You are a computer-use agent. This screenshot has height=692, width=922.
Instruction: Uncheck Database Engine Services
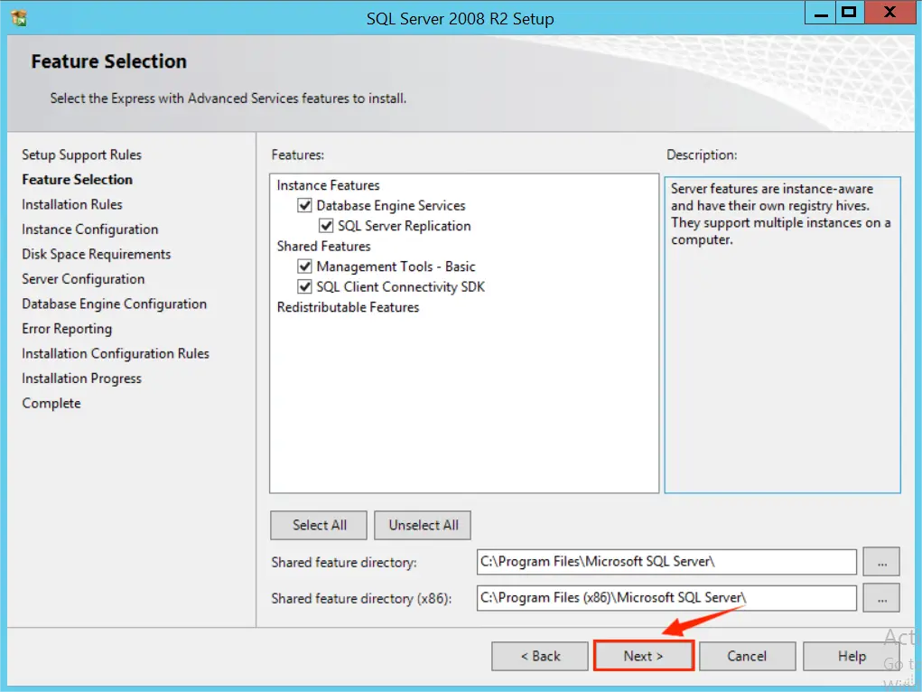click(x=306, y=205)
